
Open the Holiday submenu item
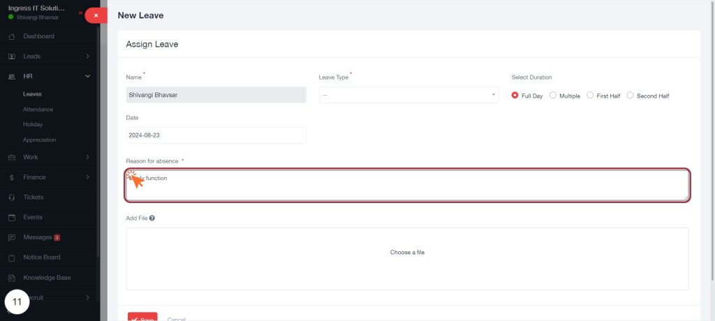[x=33, y=124]
